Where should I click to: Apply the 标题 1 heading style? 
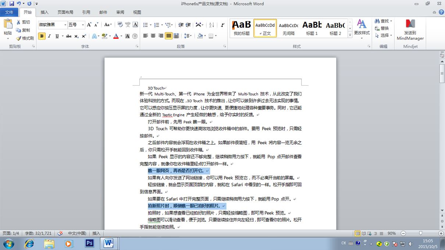coord(312,28)
